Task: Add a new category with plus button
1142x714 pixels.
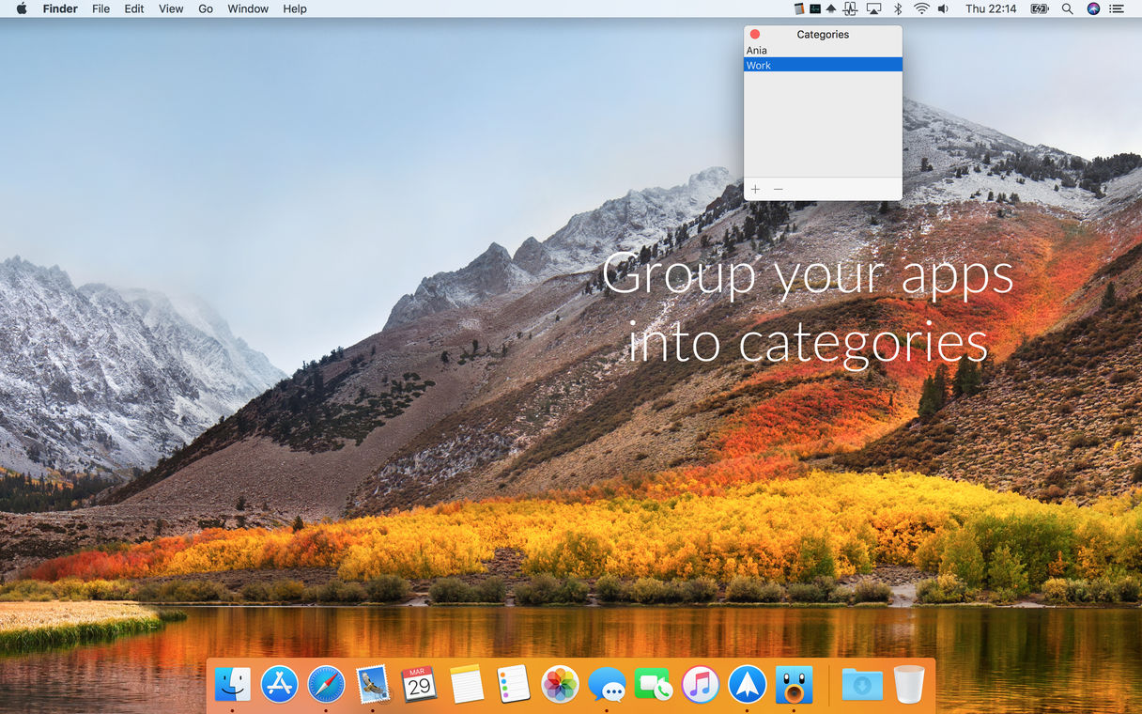Action: point(755,190)
